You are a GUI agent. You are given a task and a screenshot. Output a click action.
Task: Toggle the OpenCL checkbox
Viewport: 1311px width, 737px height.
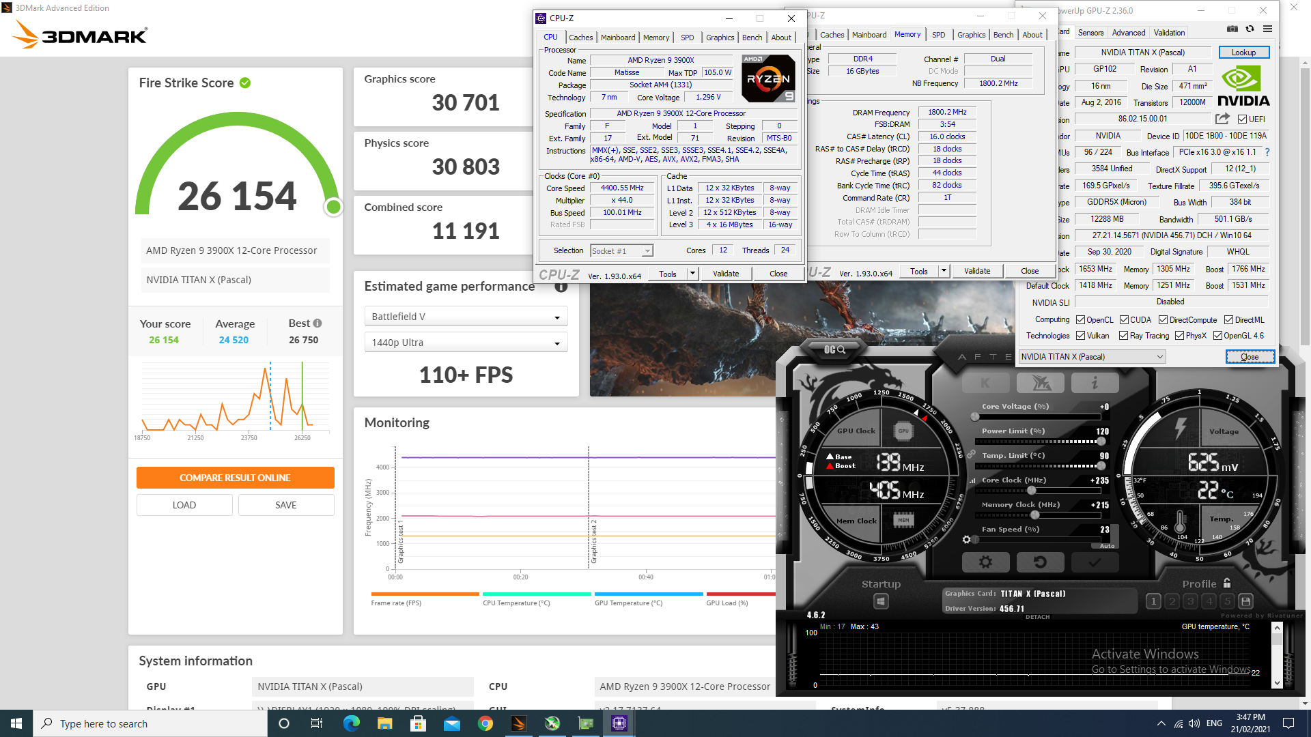pyautogui.click(x=1080, y=320)
